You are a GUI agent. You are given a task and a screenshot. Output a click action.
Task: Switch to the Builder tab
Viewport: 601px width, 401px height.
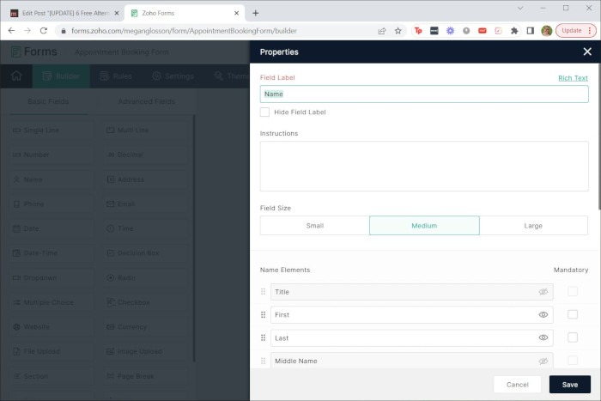tap(61, 76)
